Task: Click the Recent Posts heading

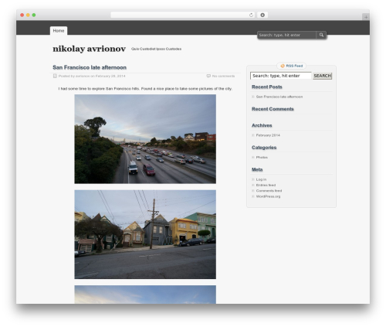Action: 267,87
